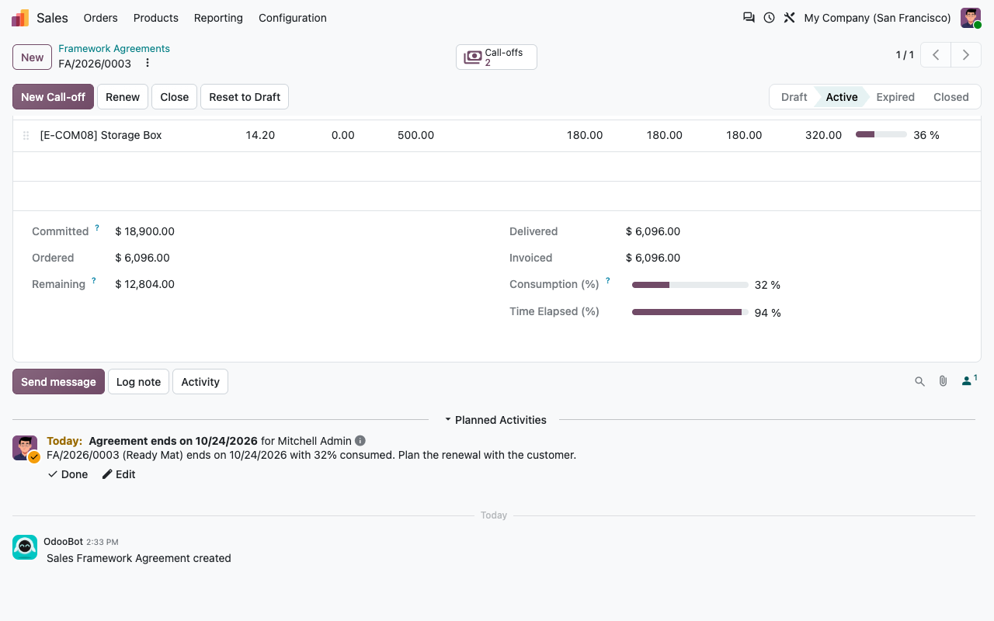Open the Products menu
994x621 pixels.
click(x=156, y=18)
